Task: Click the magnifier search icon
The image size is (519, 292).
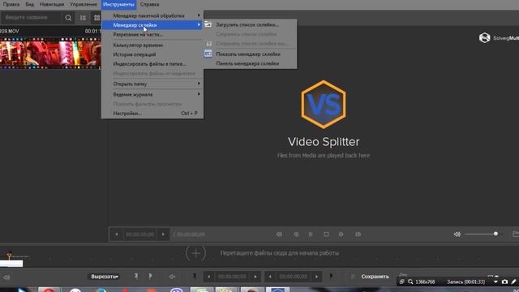Action: tap(68, 18)
